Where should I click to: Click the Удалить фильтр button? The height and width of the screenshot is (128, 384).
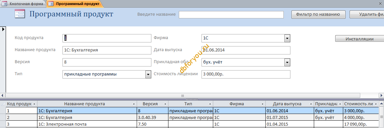(x=367, y=14)
